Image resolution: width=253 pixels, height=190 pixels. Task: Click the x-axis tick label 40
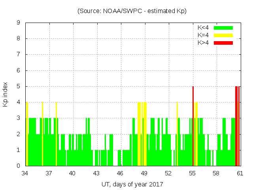[x=72, y=173]
